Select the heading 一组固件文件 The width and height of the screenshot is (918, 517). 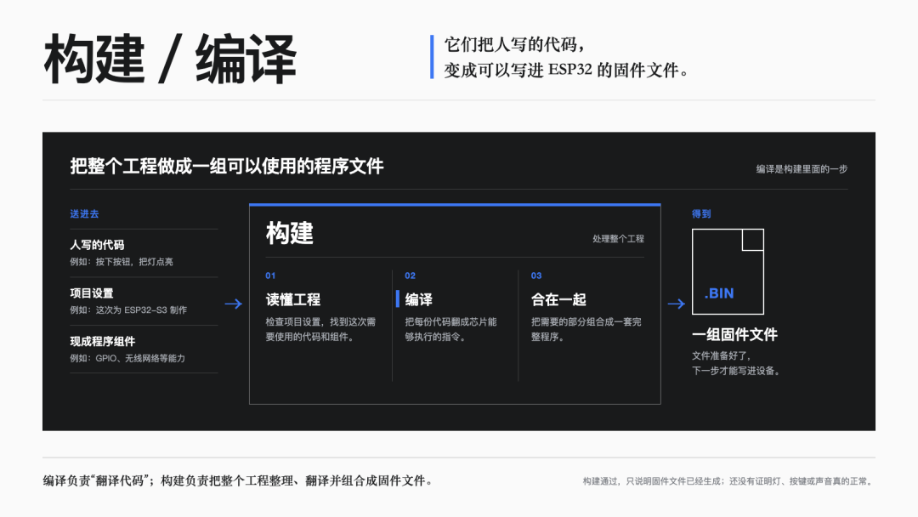pyautogui.click(x=734, y=335)
